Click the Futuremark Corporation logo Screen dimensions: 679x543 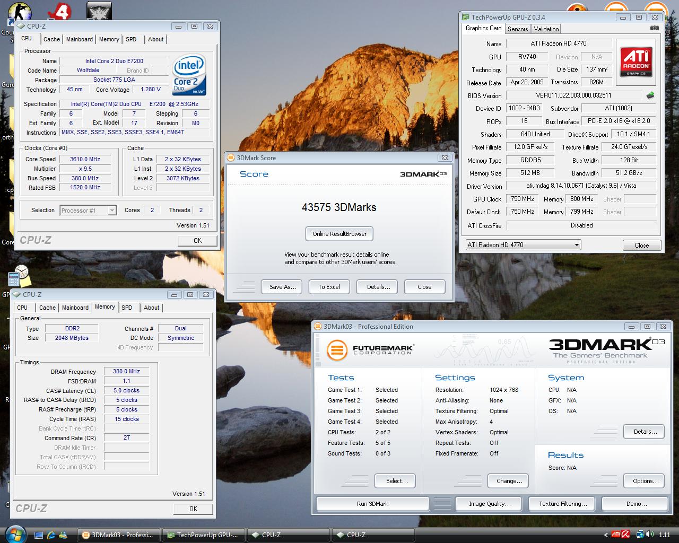(370, 350)
